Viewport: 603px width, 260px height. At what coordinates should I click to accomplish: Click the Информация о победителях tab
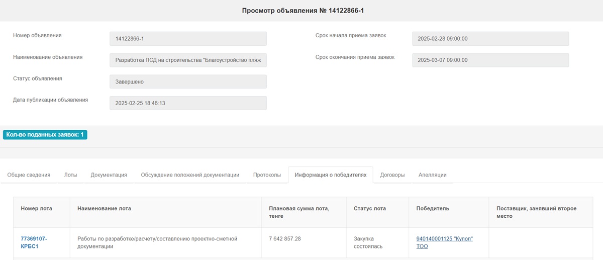tap(330, 175)
